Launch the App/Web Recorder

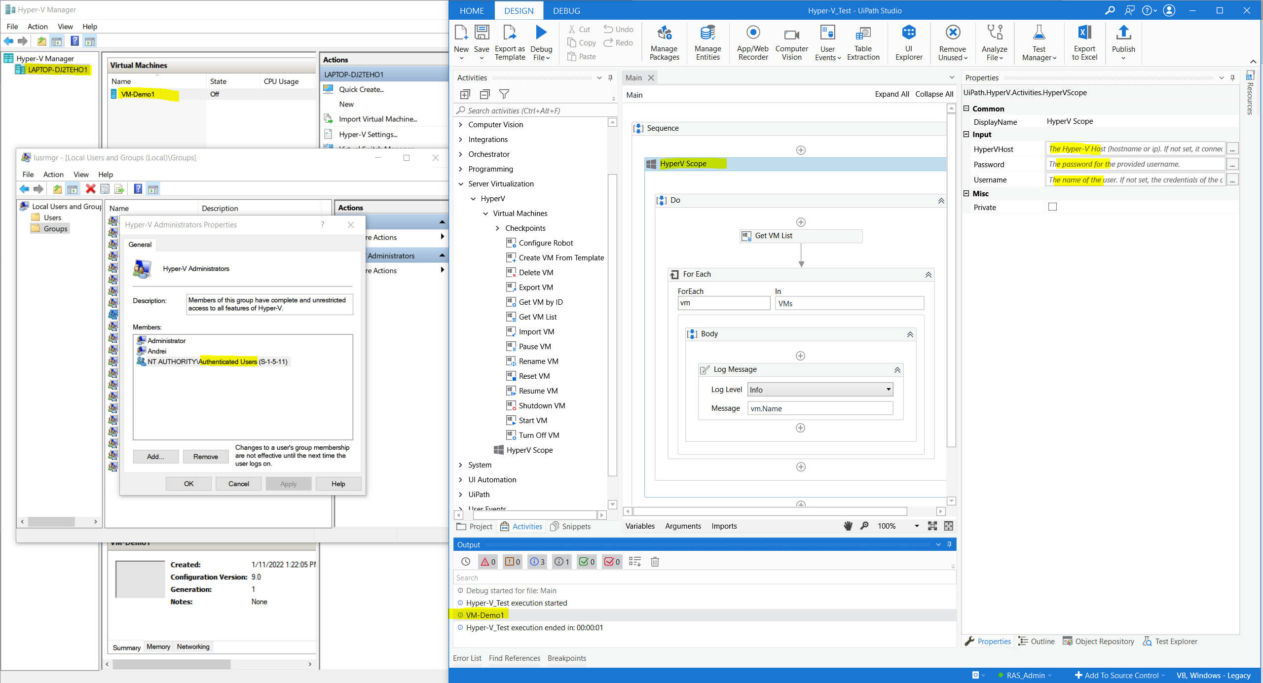coord(753,43)
